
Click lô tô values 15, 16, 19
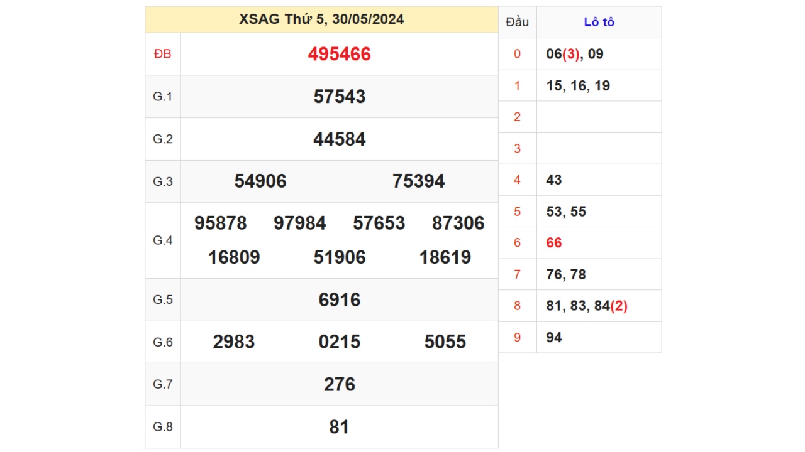click(578, 85)
